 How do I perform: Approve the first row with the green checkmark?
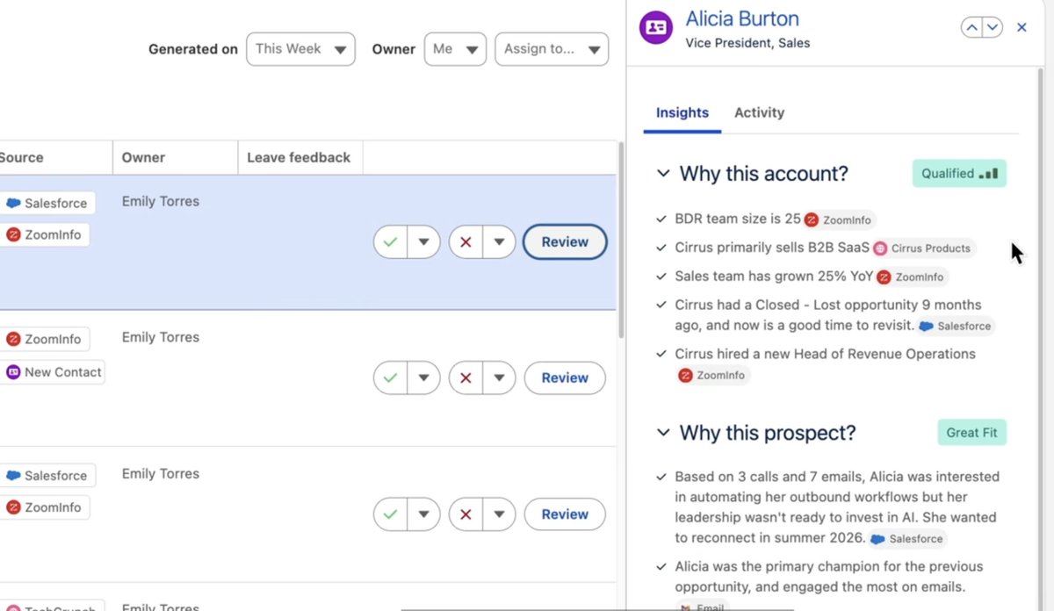coord(391,242)
